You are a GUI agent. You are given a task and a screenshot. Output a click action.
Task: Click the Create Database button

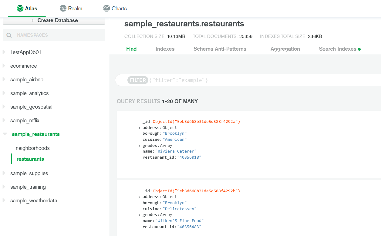[x=54, y=20]
